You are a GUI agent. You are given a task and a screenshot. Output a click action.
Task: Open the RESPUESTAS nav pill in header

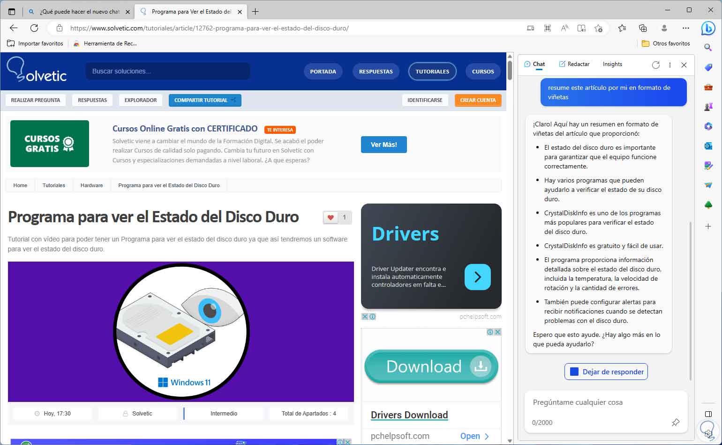pos(376,72)
